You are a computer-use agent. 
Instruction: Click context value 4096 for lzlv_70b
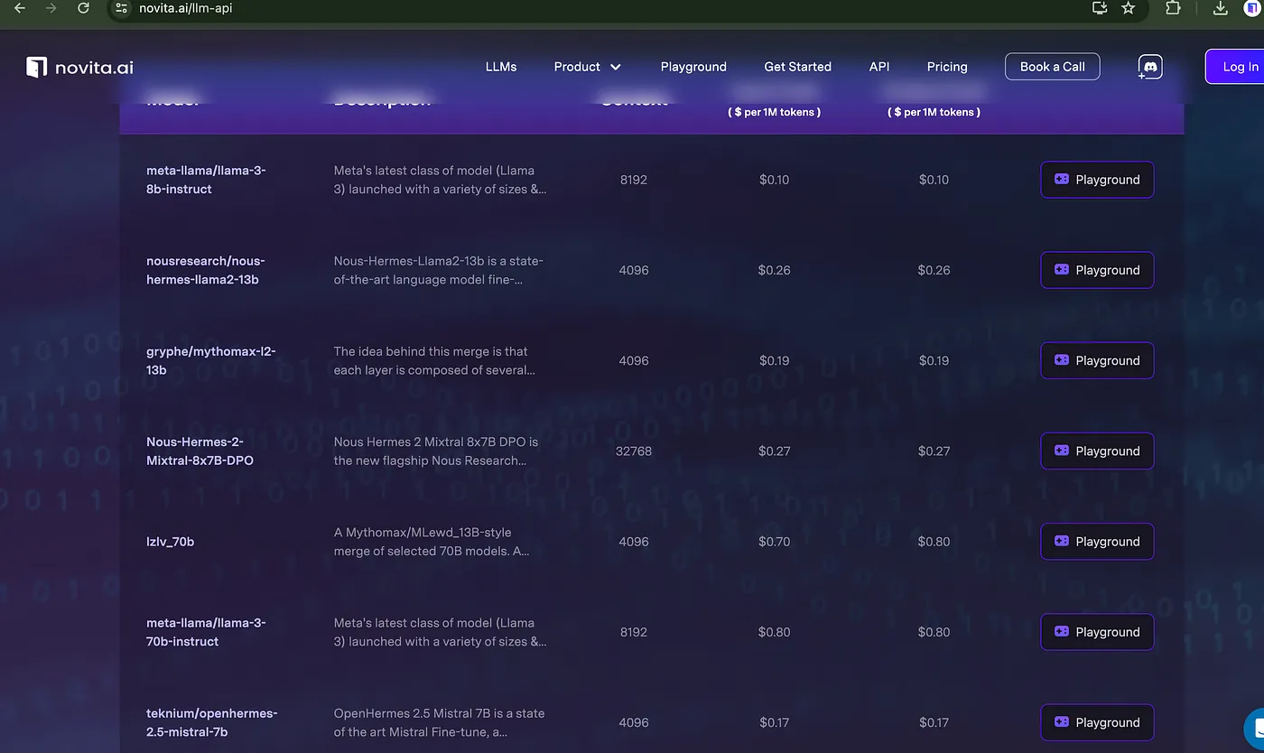[634, 542]
